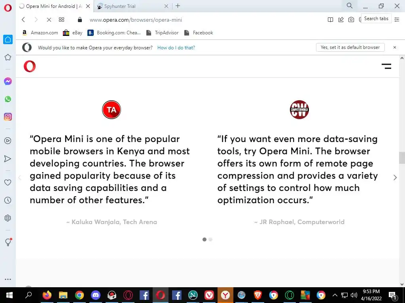Open Easy Setup sliders icon
Screen dimensions: 405x303
point(397,20)
